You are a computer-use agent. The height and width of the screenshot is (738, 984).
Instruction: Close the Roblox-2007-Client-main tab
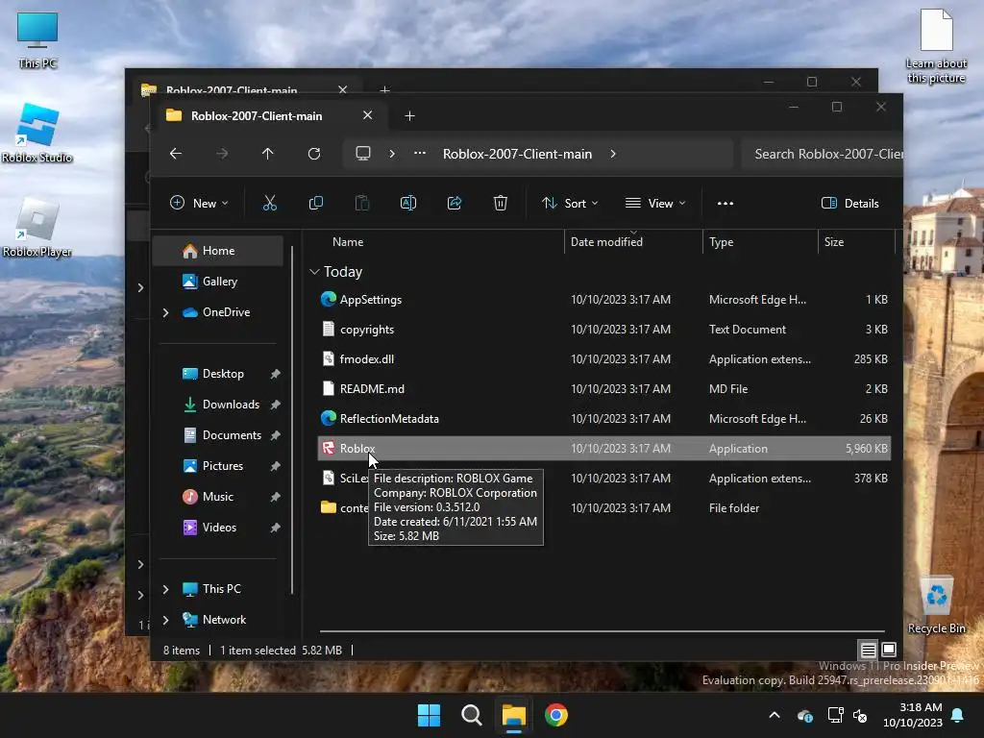pyautogui.click(x=368, y=115)
